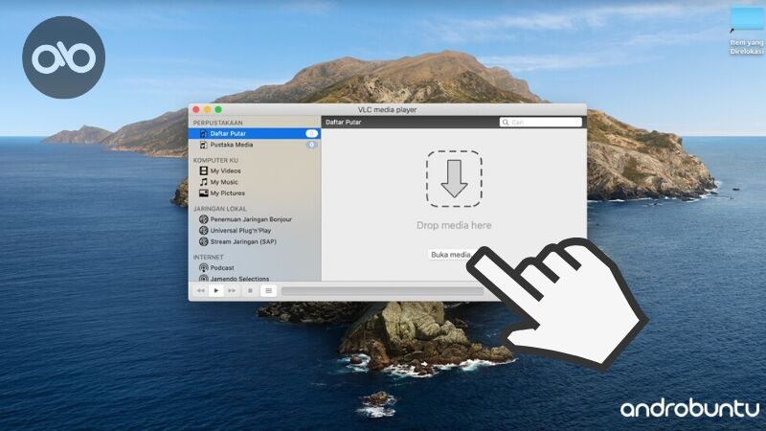The height and width of the screenshot is (431, 766).
Task: Click the Pustaka Media item count badge
Action: (x=312, y=145)
